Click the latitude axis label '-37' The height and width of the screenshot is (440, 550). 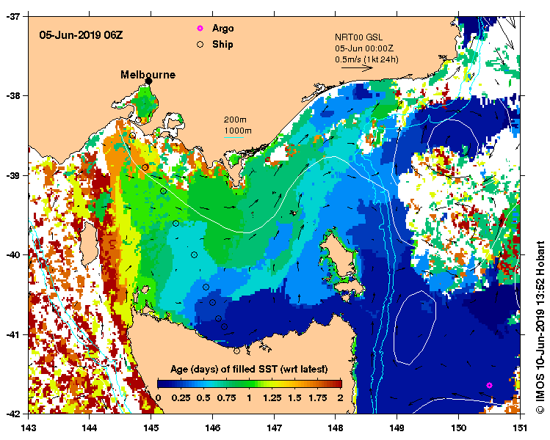13,16
